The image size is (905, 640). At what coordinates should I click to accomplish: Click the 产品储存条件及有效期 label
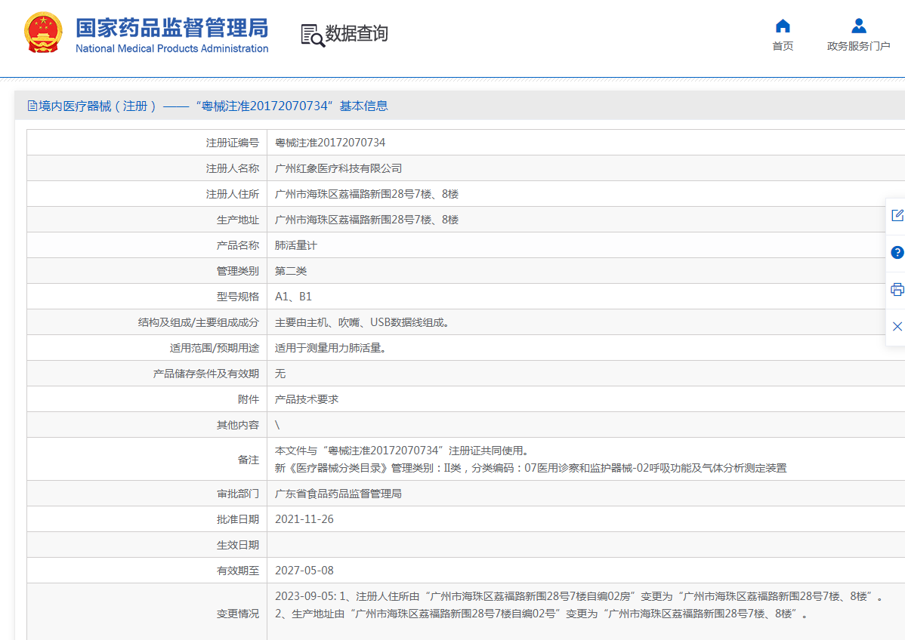pos(205,374)
